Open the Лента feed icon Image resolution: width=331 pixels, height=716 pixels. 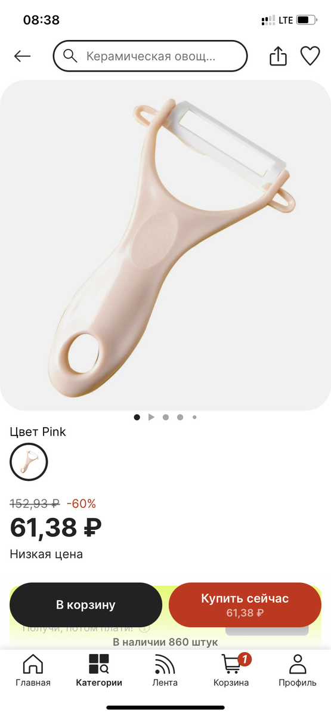pyautogui.click(x=165, y=671)
